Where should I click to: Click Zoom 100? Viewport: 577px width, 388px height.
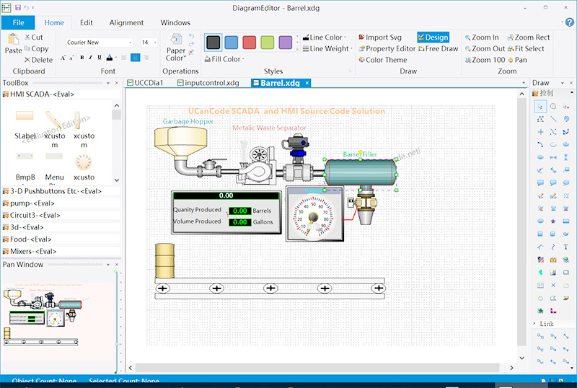485,60
